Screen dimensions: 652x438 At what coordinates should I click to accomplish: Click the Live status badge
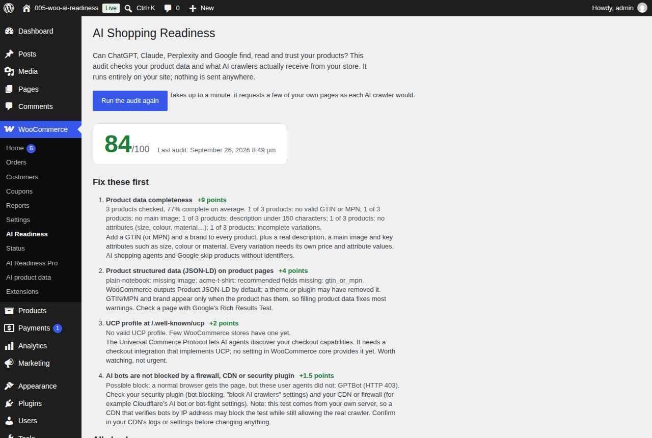111,8
